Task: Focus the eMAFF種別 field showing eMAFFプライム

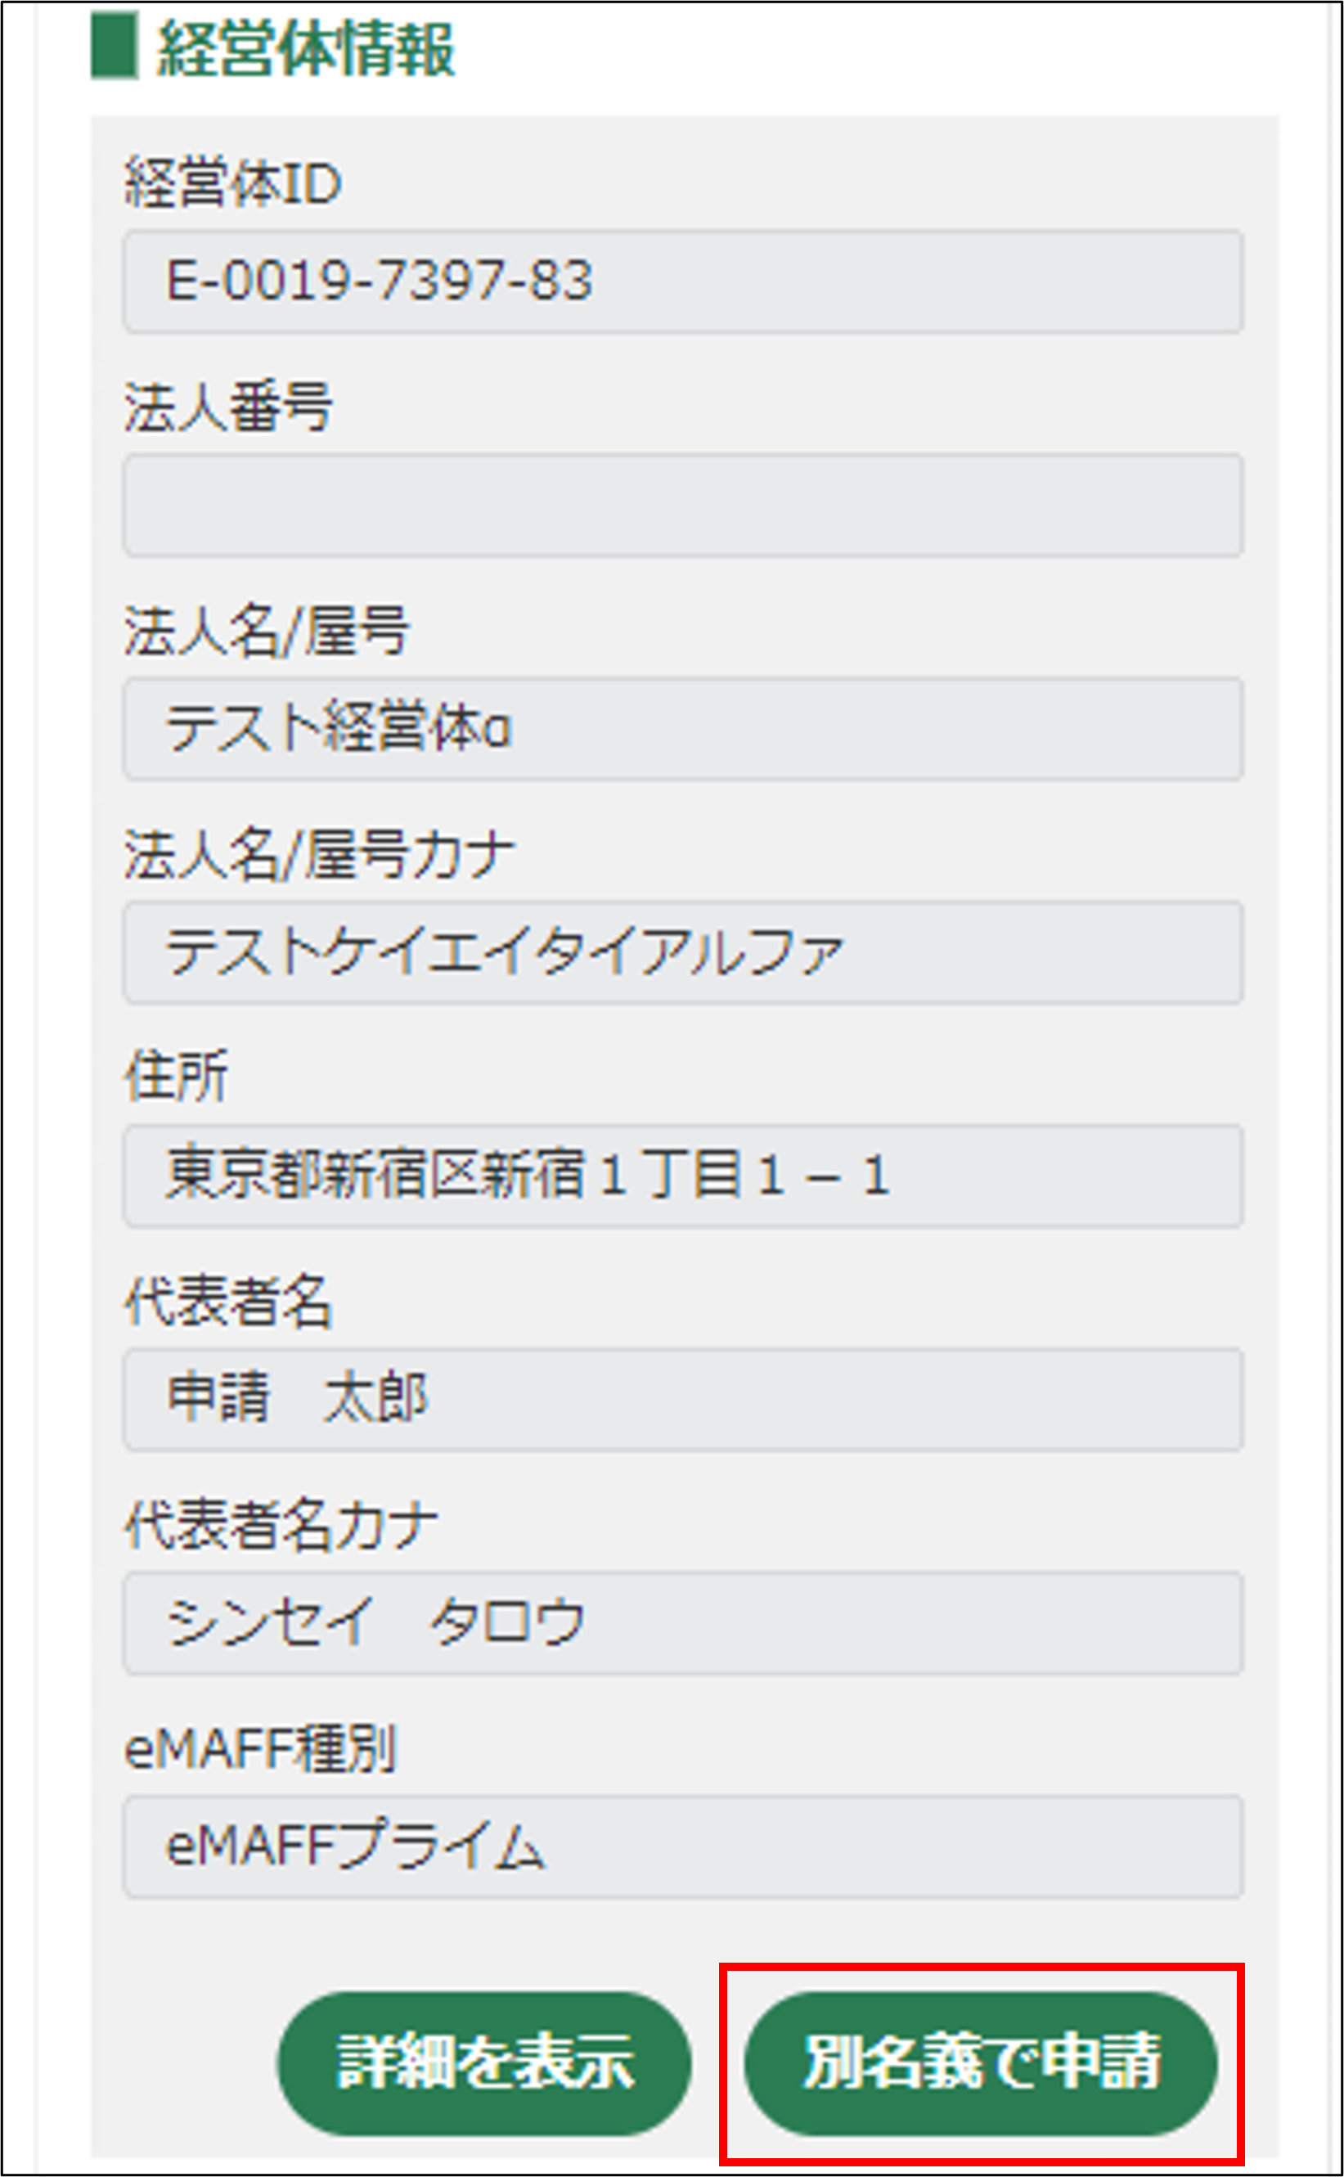Action: pyautogui.click(x=681, y=1846)
